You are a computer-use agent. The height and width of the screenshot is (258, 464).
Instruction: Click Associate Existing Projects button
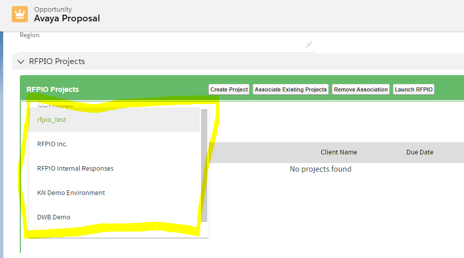tap(291, 89)
